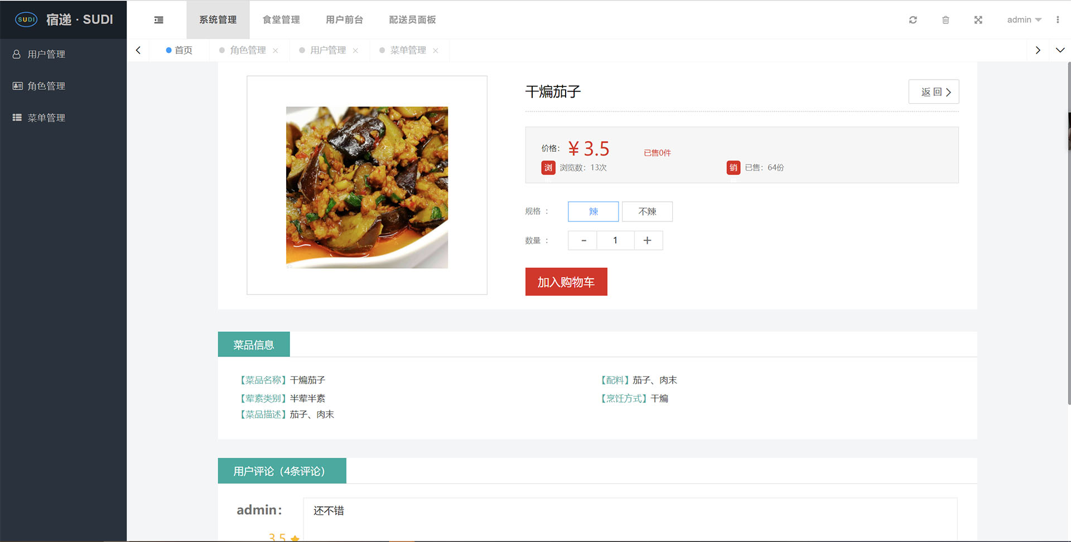Switch to 系统管理 top menu
Screen dimensions: 1071x542
[218, 20]
